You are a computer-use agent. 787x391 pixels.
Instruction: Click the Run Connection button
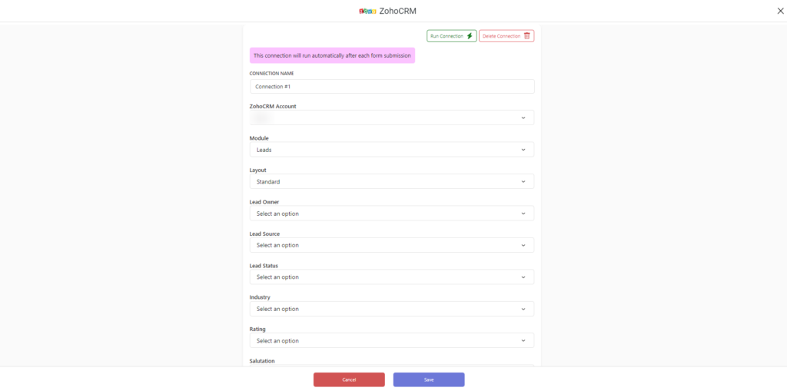452,36
